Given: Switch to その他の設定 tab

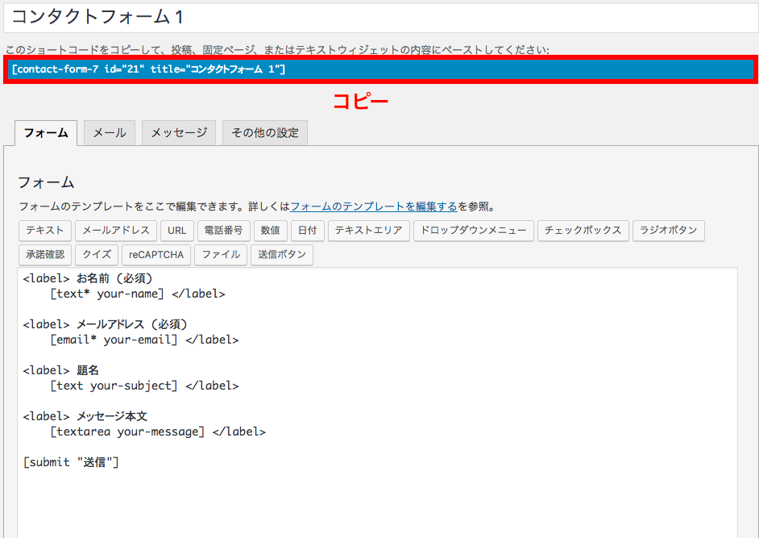Looking at the screenshot, I should click(265, 133).
